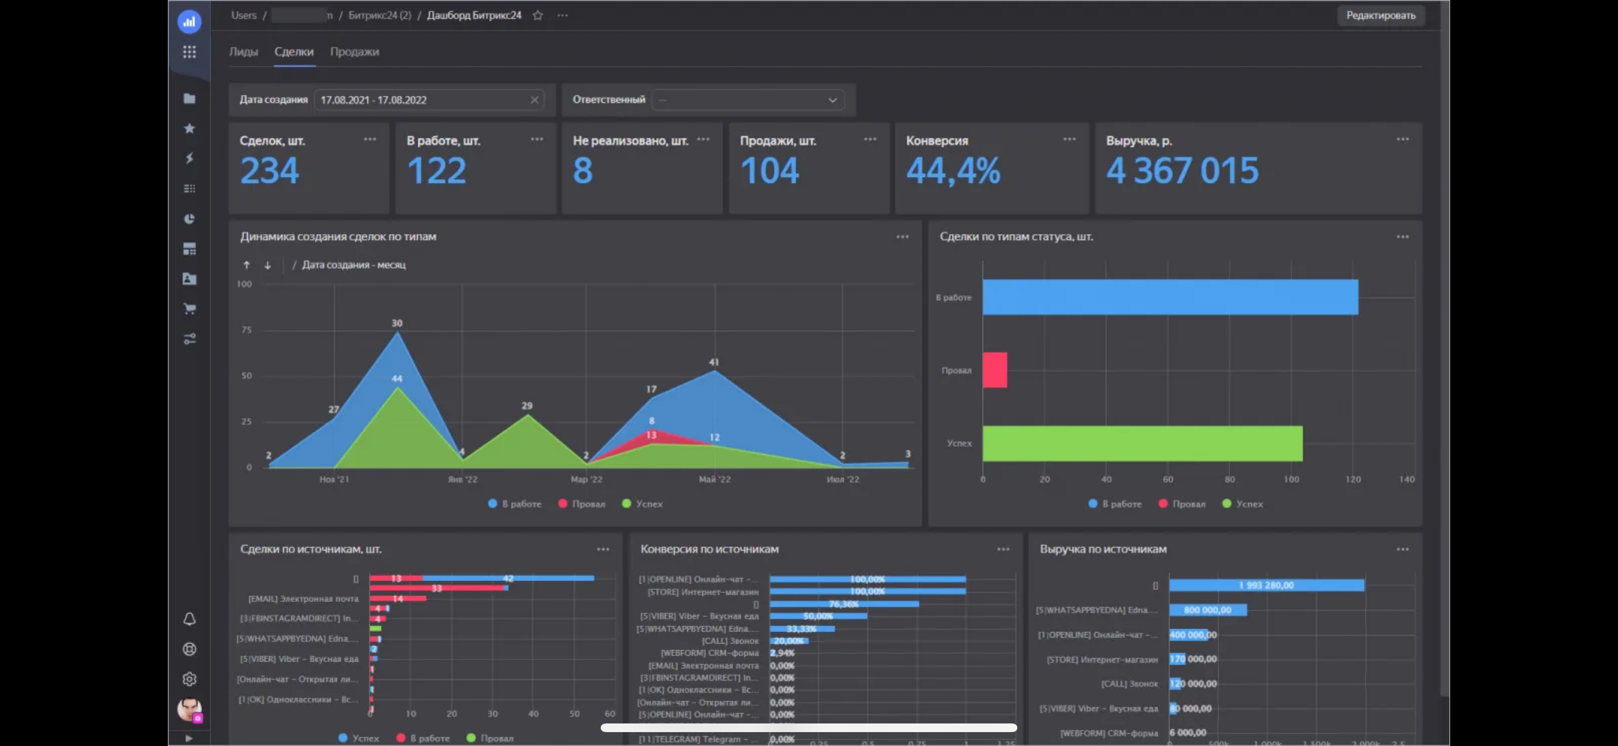
Task: Click the sort descending down arrow
Action: pyautogui.click(x=267, y=265)
